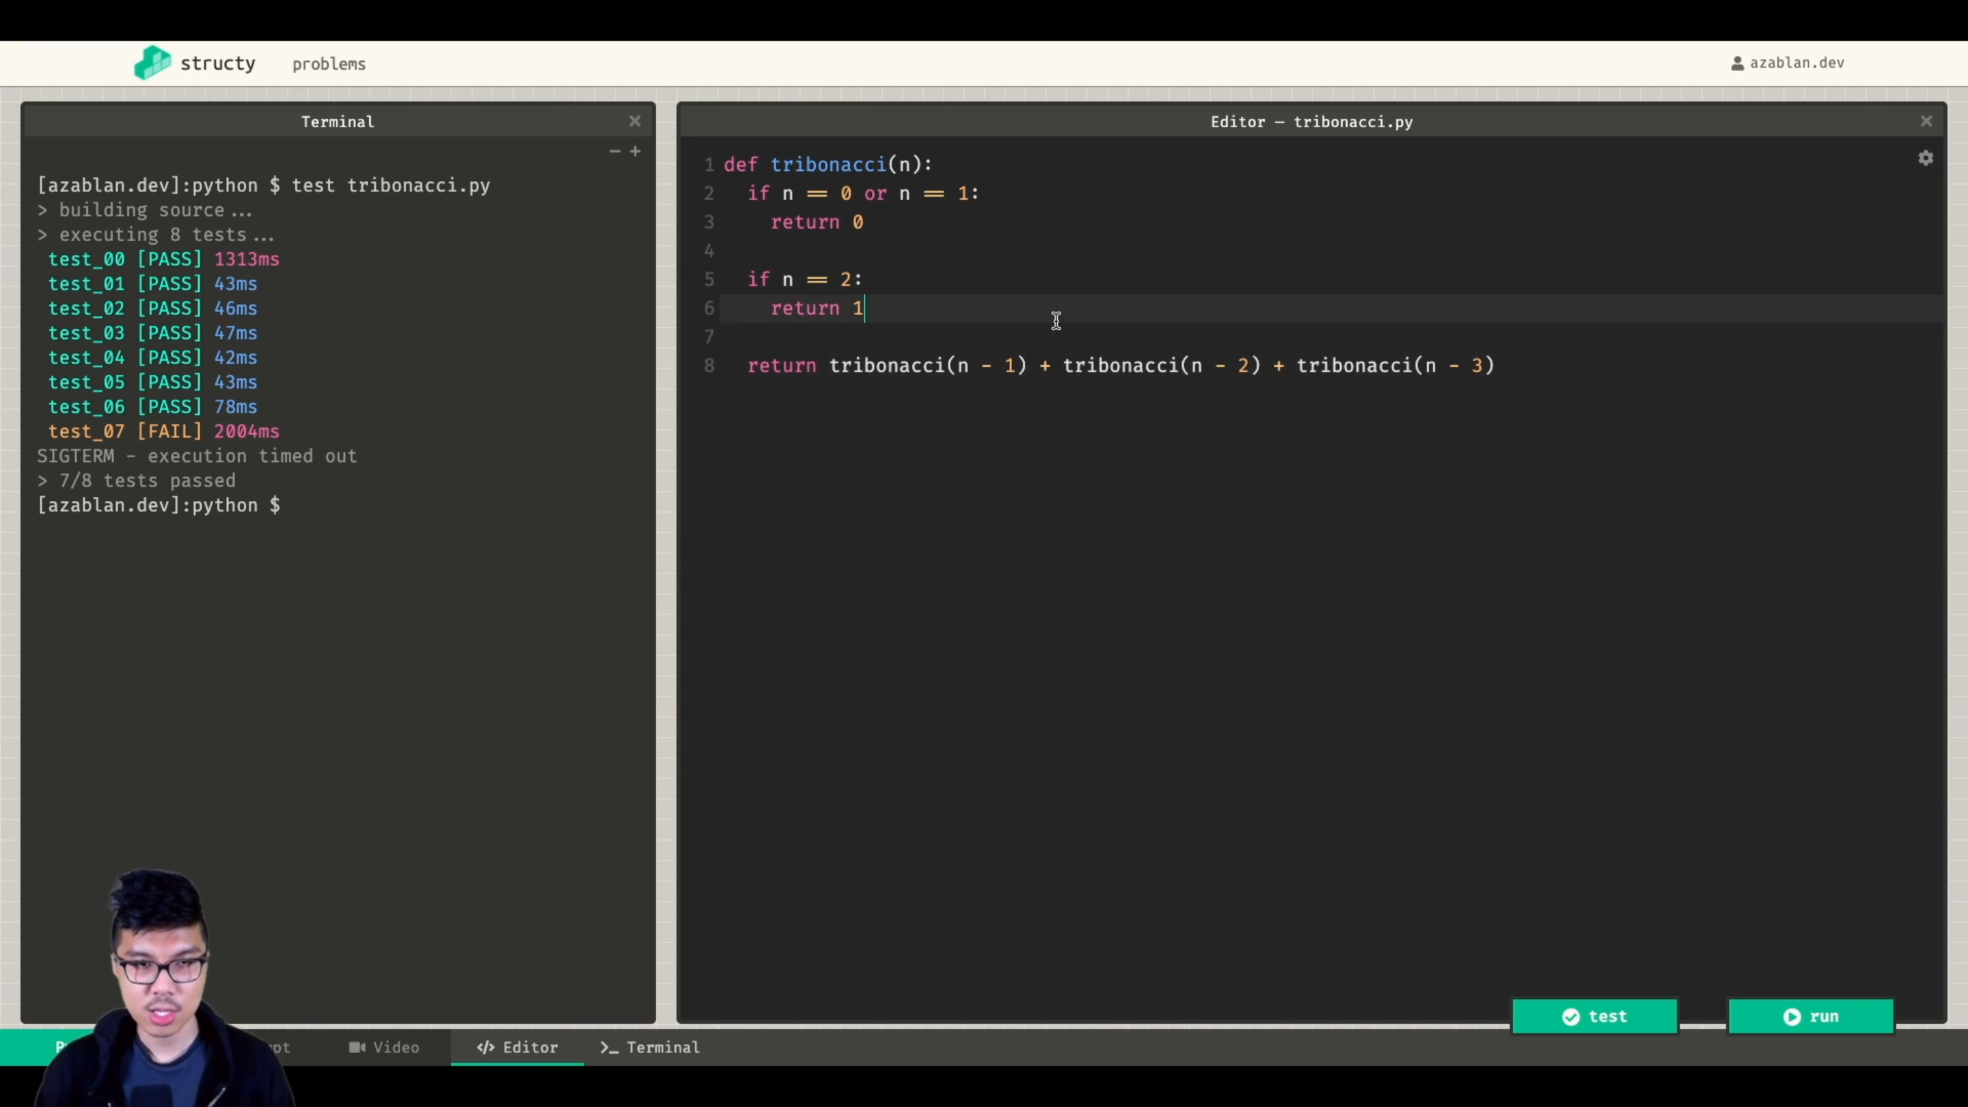Place cursor on line 1 def tribonacci
Screen dimensions: 1968x1107
click(828, 165)
